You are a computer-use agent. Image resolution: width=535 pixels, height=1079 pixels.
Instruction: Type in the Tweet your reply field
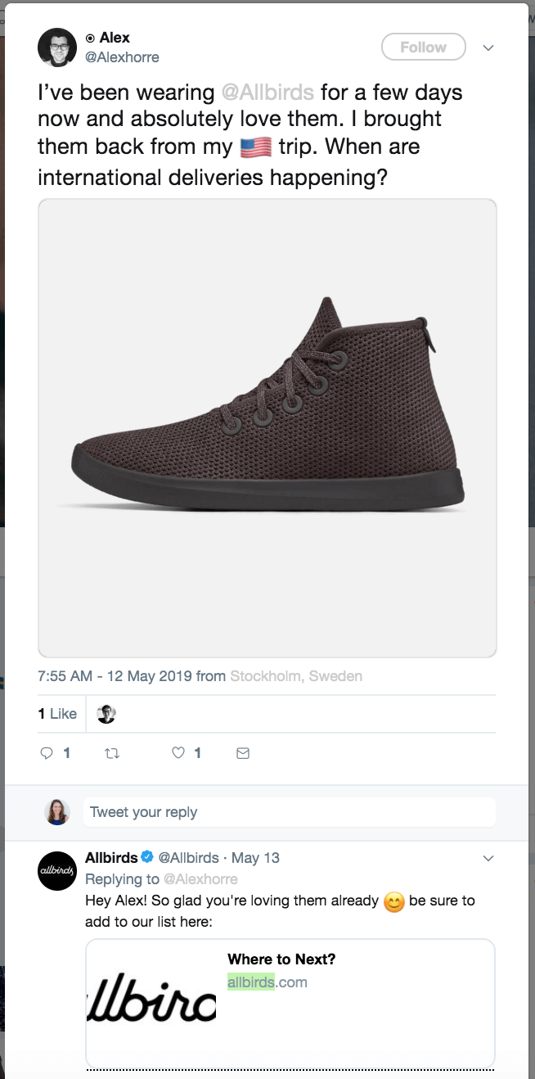pyautogui.click(x=290, y=812)
